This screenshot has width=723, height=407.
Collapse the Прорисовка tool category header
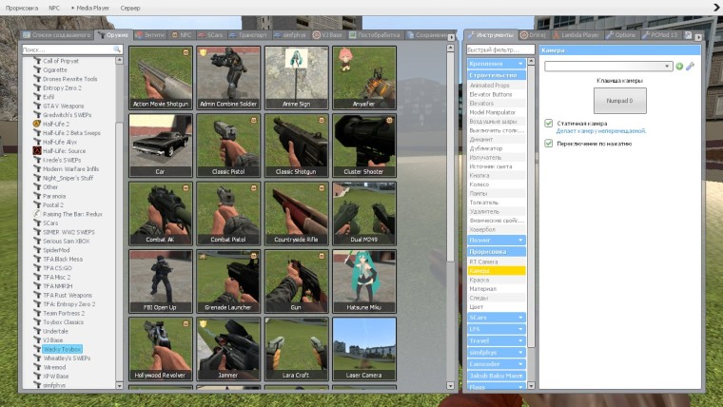[x=497, y=252]
